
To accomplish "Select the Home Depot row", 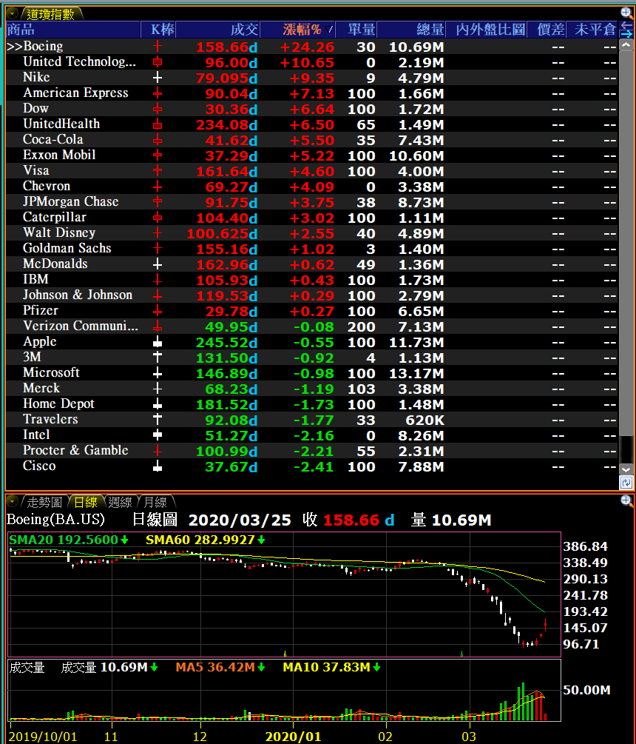I will click(x=312, y=403).
